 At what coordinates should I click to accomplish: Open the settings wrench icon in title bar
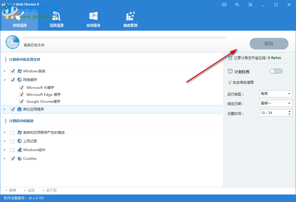coord(237,5)
